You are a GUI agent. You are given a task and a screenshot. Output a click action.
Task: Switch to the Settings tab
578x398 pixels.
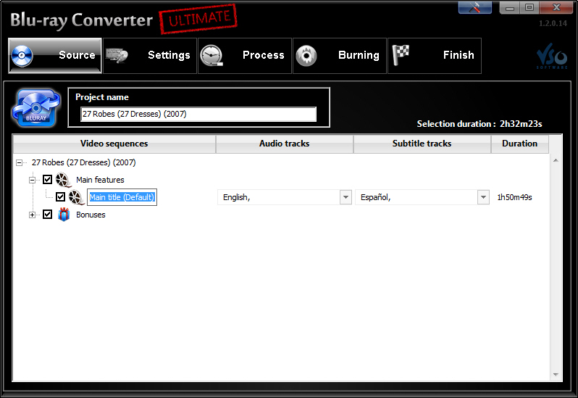coord(150,56)
